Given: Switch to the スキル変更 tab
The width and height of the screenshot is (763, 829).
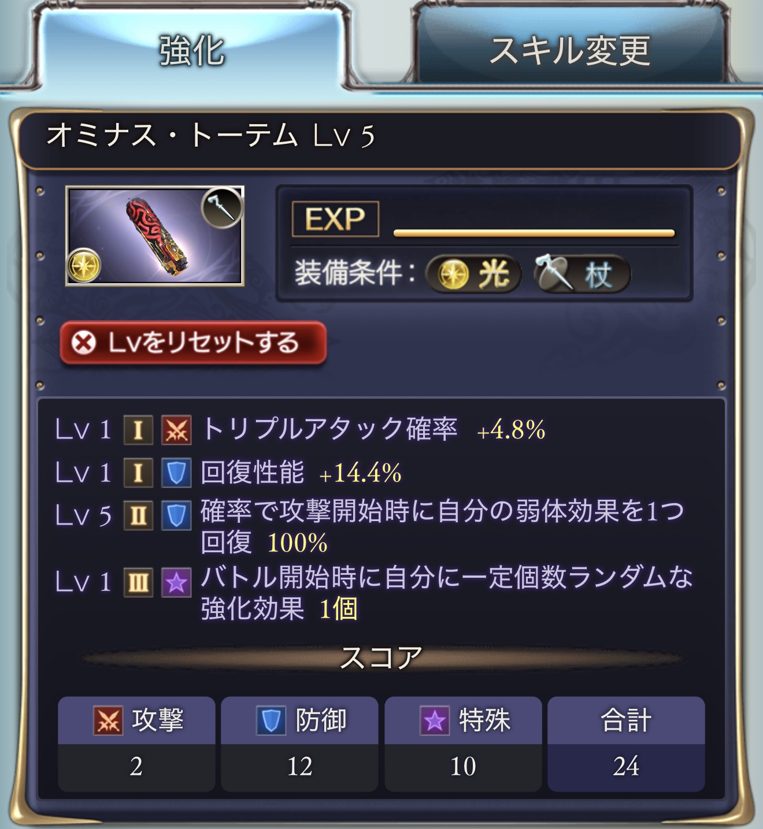Looking at the screenshot, I should click(x=569, y=49).
